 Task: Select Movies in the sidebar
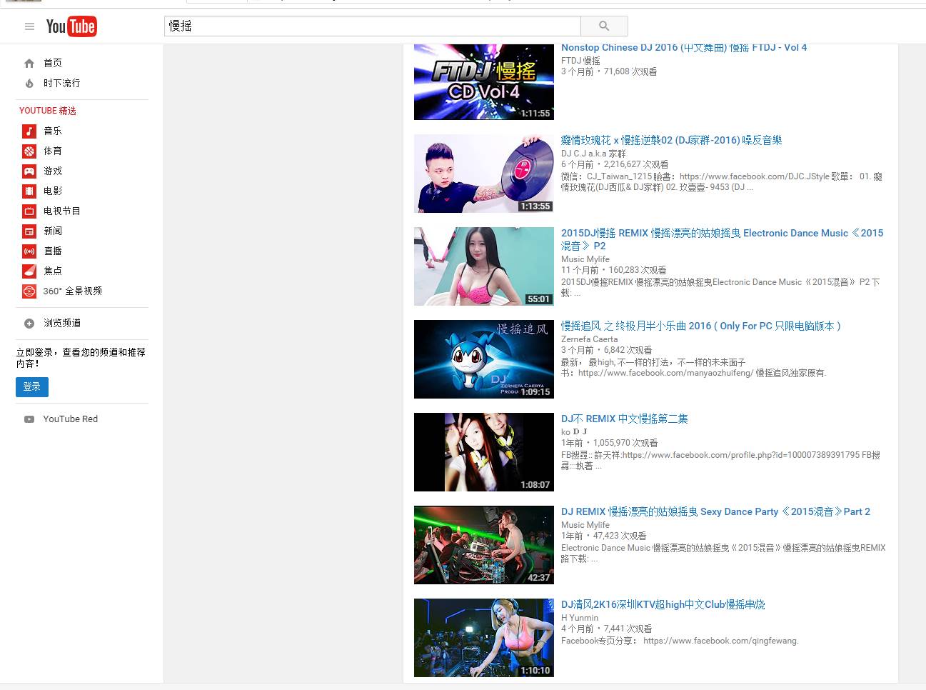click(52, 191)
